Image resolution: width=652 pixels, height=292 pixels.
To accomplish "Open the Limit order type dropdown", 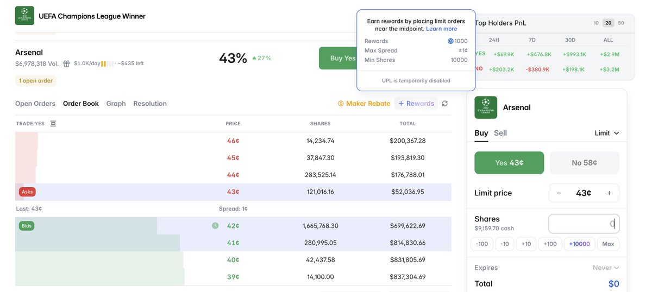I will pyautogui.click(x=607, y=133).
